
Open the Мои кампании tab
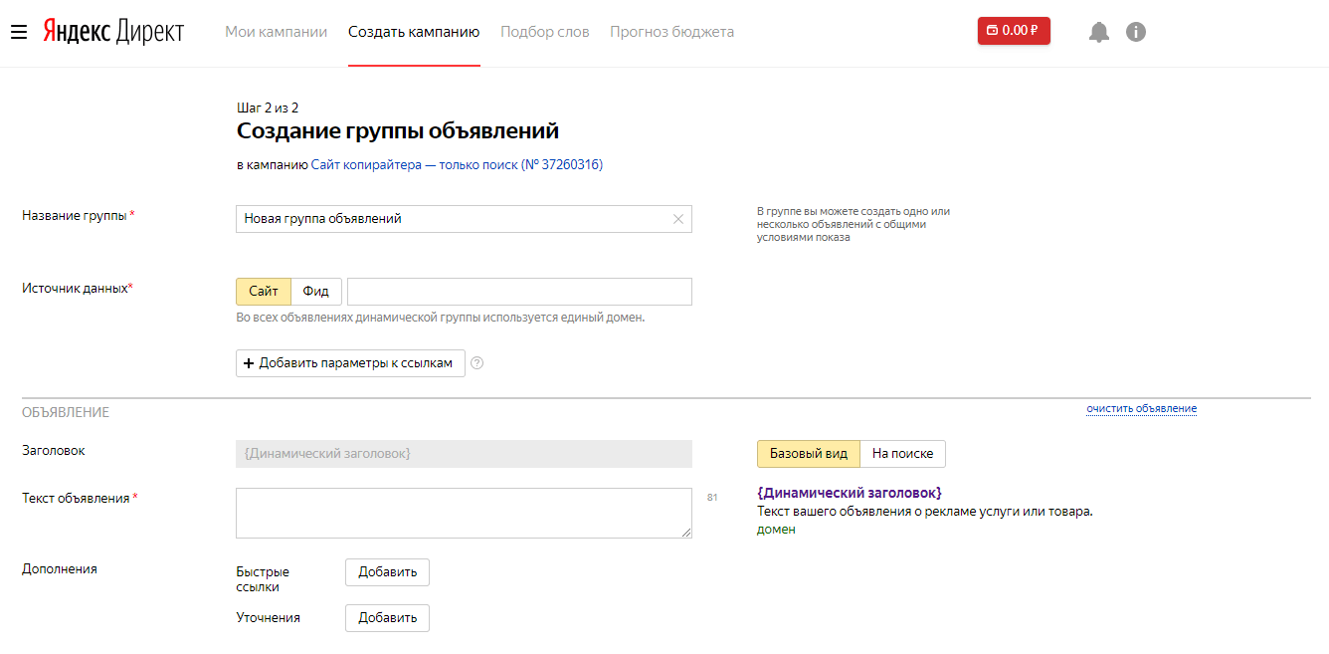pos(276,31)
